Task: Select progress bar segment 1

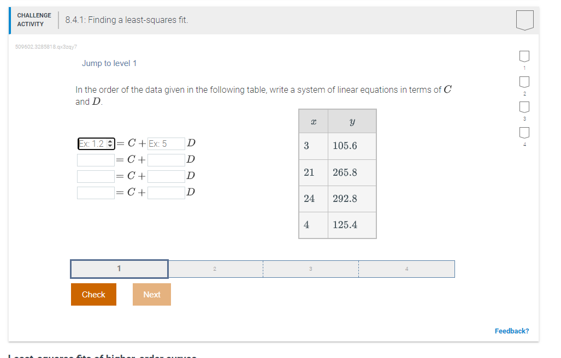Action: coord(119,268)
